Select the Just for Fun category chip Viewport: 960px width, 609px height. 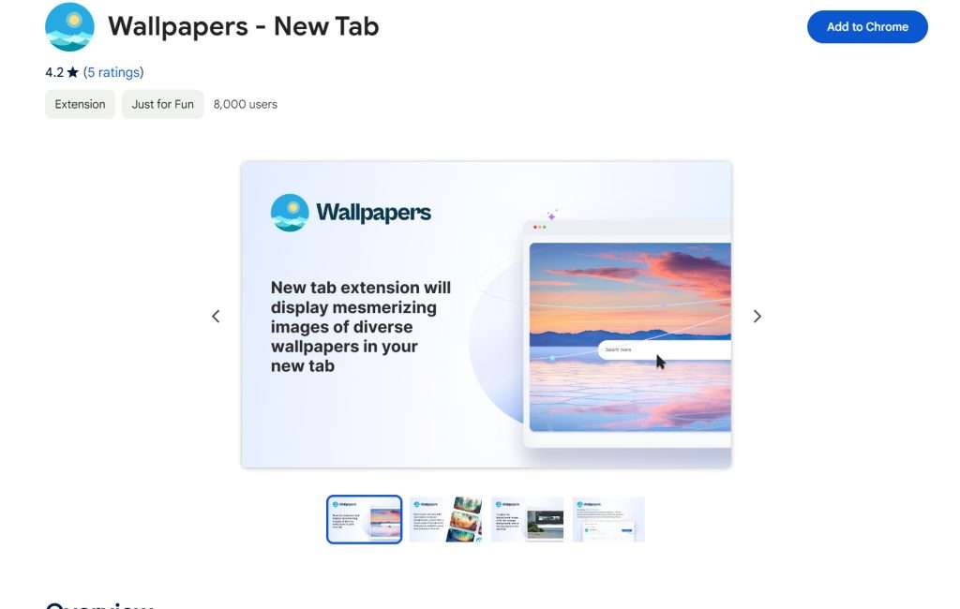pyautogui.click(x=163, y=104)
